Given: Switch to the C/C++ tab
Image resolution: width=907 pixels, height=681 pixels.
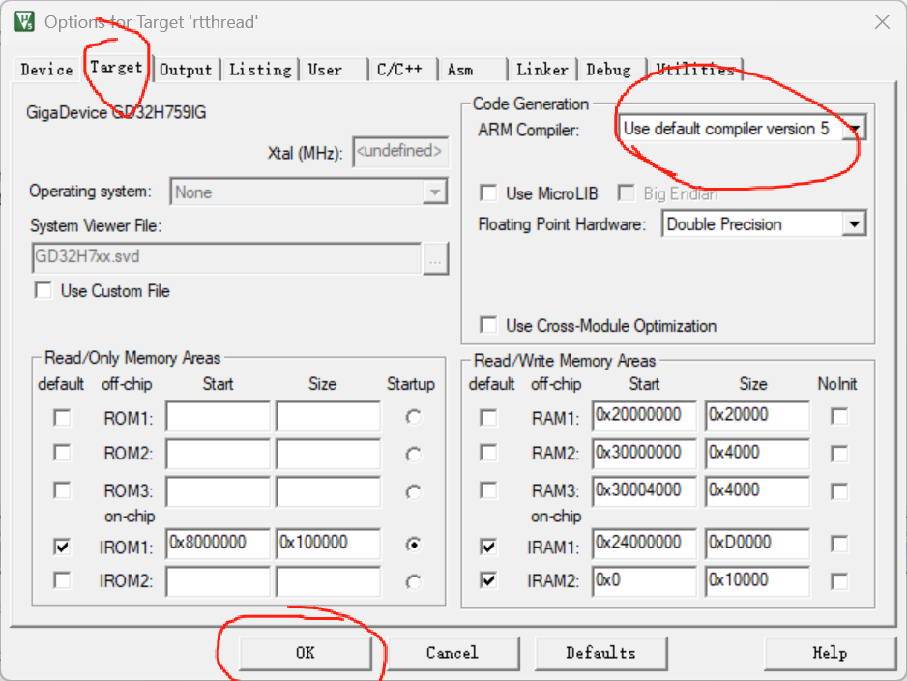Looking at the screenshot, I should (401, 69).
